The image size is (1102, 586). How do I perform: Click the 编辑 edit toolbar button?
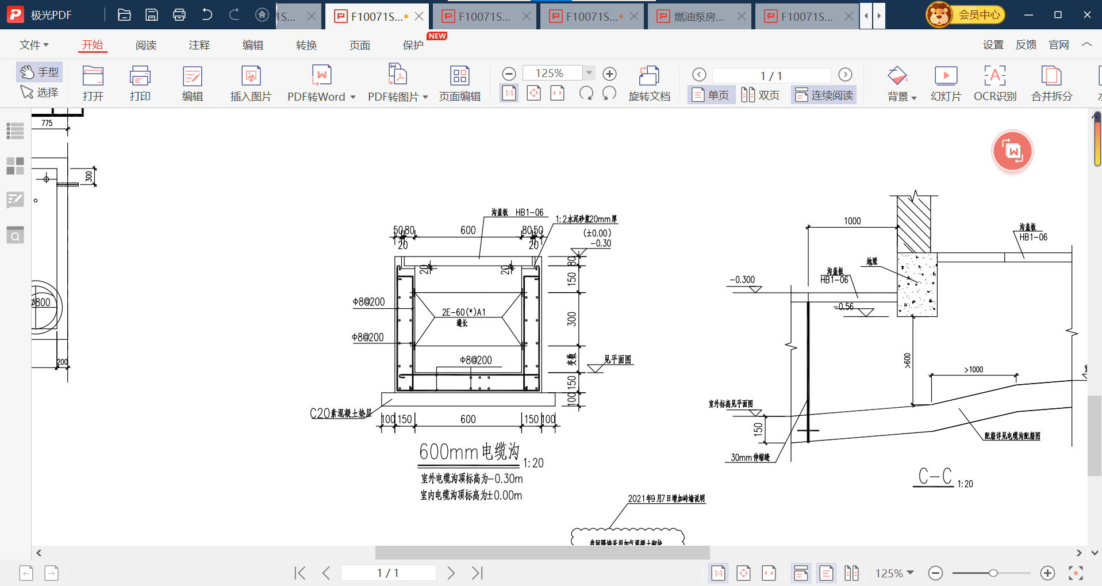[193, 84]
